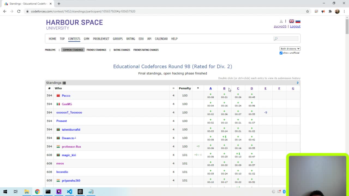The image size is (349, 196).
Task: Open the CONTESTS menu item
Action: 74,39
